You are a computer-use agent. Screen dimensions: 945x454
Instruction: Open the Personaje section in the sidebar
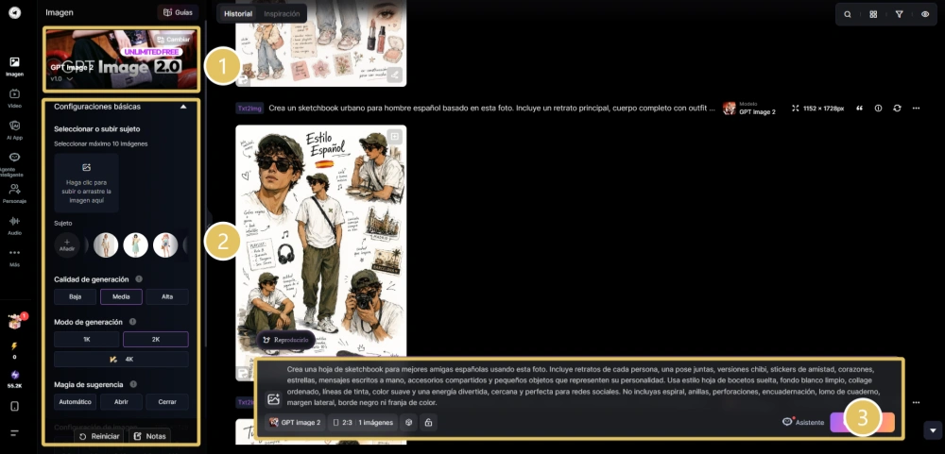click(x=14, y=193)
